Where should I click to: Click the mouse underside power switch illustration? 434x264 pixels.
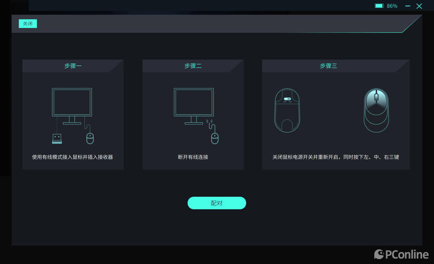click(287, 110)
